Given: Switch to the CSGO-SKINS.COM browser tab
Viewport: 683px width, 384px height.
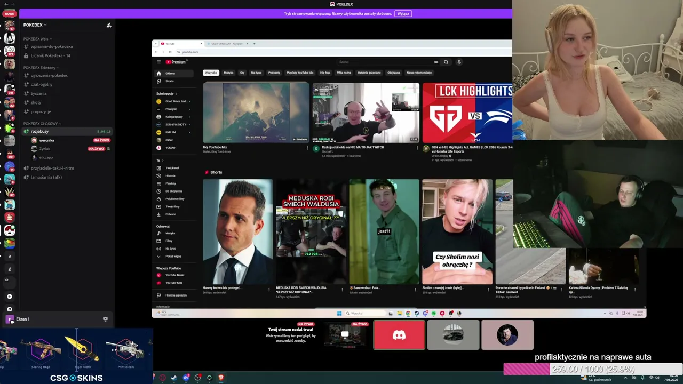Looking at the screenshot, I should click(227, 44).
